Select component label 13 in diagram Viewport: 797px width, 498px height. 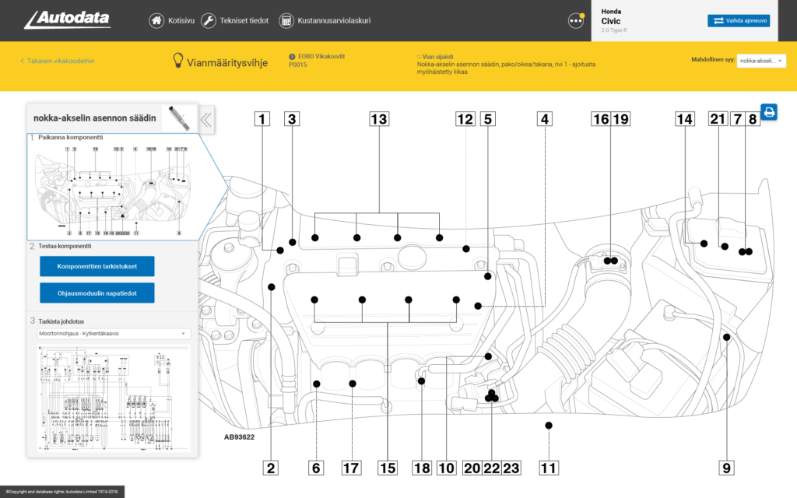(378, 119)
